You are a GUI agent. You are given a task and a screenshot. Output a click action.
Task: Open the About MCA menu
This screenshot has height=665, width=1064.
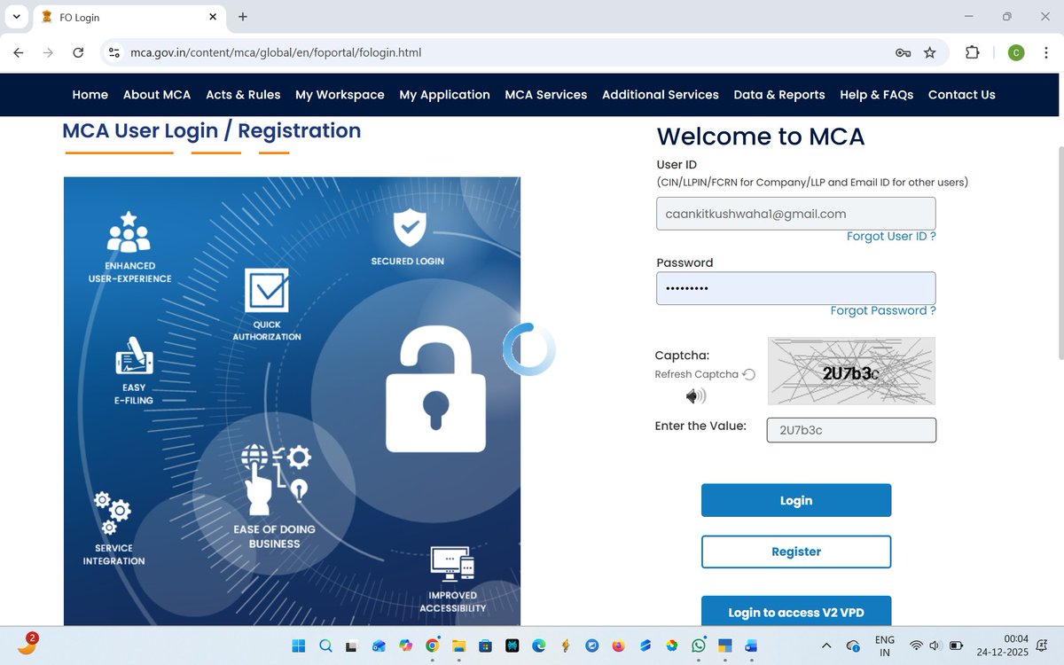(157, 95)
